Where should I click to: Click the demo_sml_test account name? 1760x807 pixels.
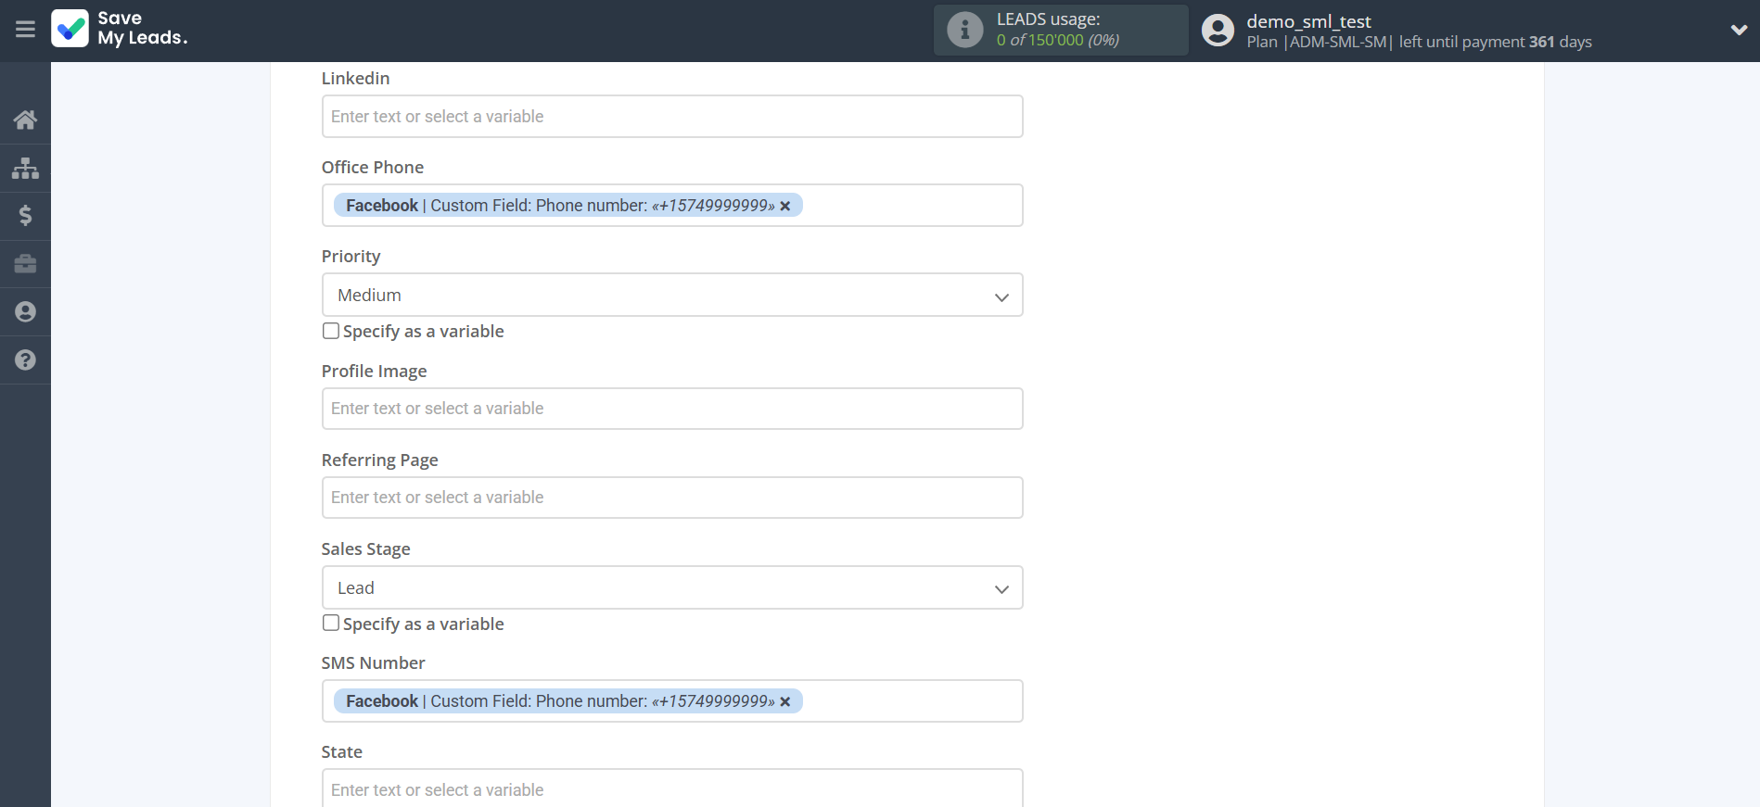tap(1307, 21)
